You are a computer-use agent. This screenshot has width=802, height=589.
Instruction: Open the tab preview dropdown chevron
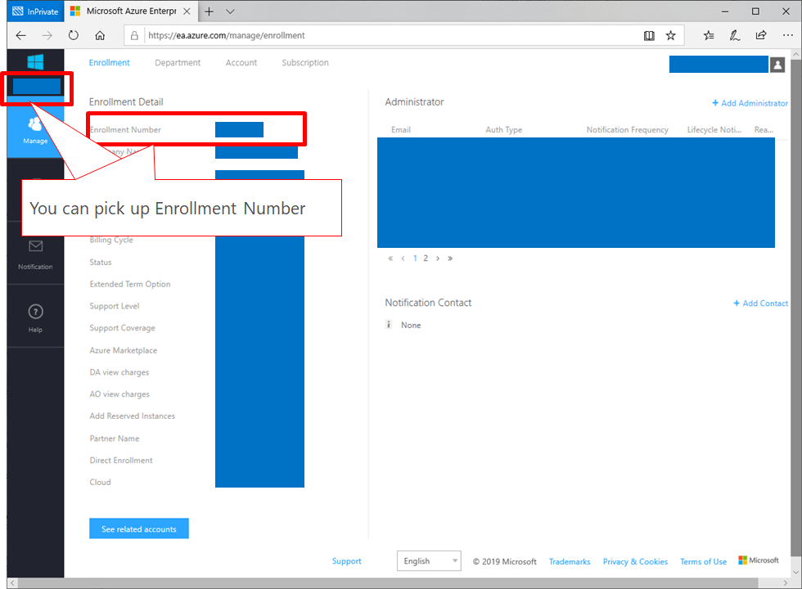(x=230, y=11)
